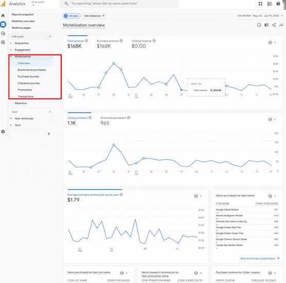Open the dropdown arrow on the Total purchasers card
This screenshot has width=286, height=283.
(x=275, y=119)
